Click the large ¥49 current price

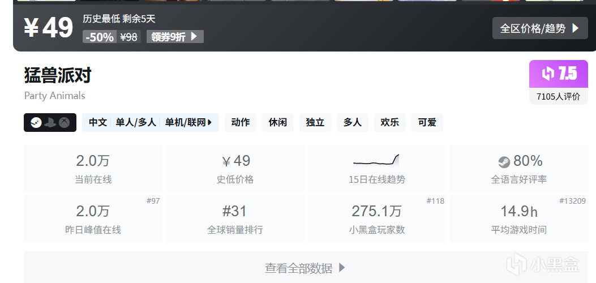tap(48, 28)
